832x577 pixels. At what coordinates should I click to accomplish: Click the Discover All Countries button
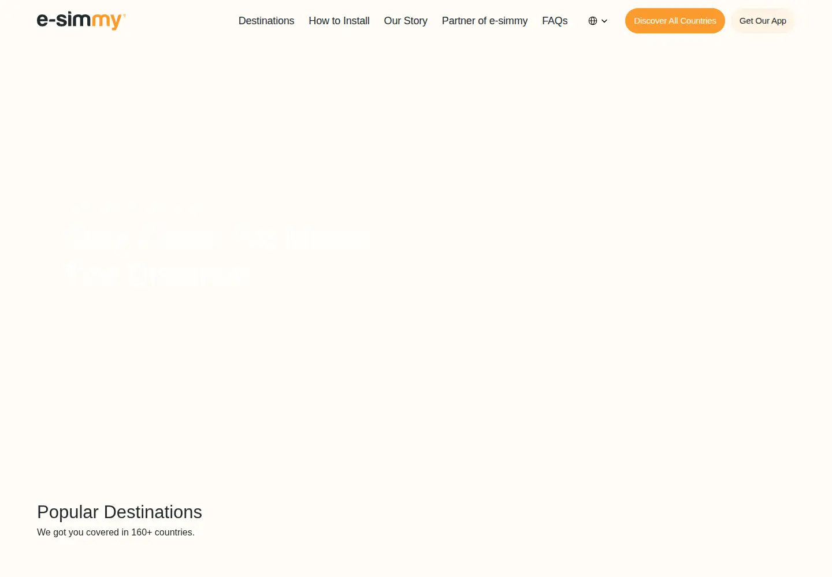(675, 21)
